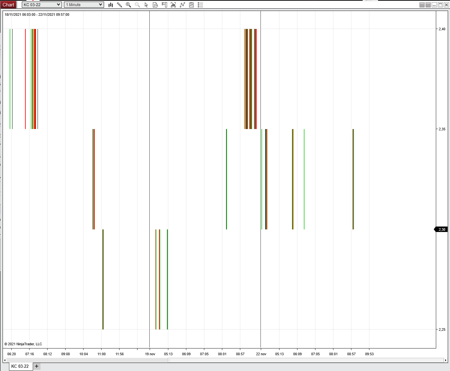Switch to the KC 03-22 tab
Image resolution: width=450 pixels, height=371 pixels.
pos(20,366)
